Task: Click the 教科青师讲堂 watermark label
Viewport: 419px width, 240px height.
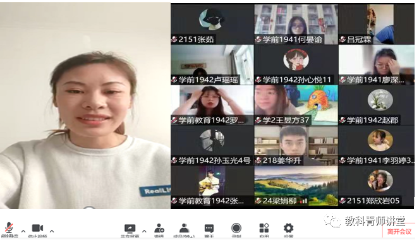Action: pyautogui.click(x=375, y=221)
